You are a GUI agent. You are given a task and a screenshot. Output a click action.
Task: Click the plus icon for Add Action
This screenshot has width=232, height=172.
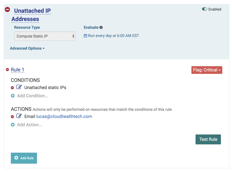click(x=13, y=125)
